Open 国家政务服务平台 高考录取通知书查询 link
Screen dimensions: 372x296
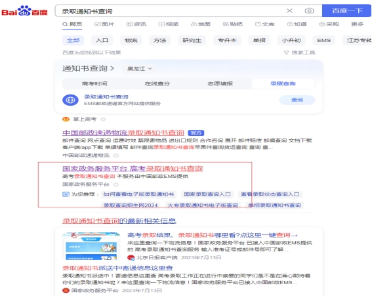point(133,169)
